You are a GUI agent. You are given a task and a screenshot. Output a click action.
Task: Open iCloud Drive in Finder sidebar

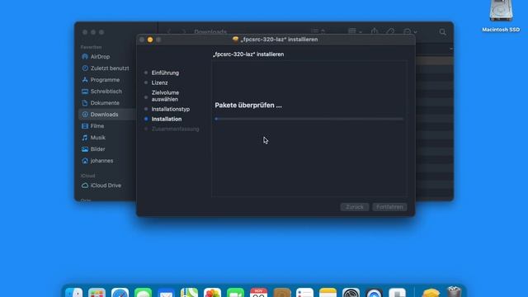(101, 186)
